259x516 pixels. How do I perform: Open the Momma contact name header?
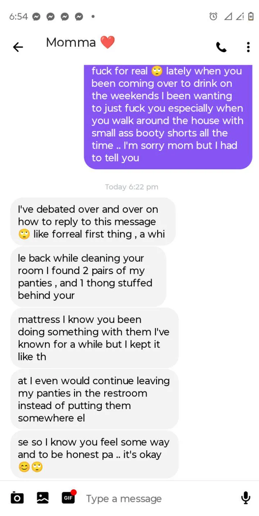click(x=71, y=42)
